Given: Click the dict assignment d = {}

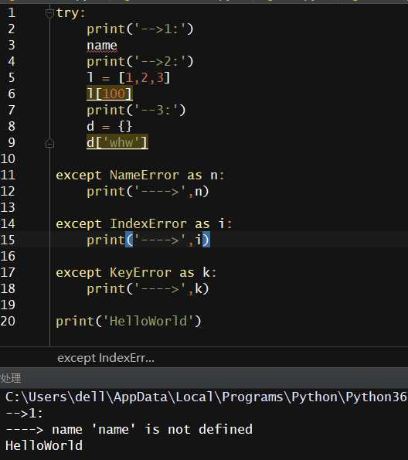Looking at the screenshot, I should pyautogui.click(x=109, y=127).
